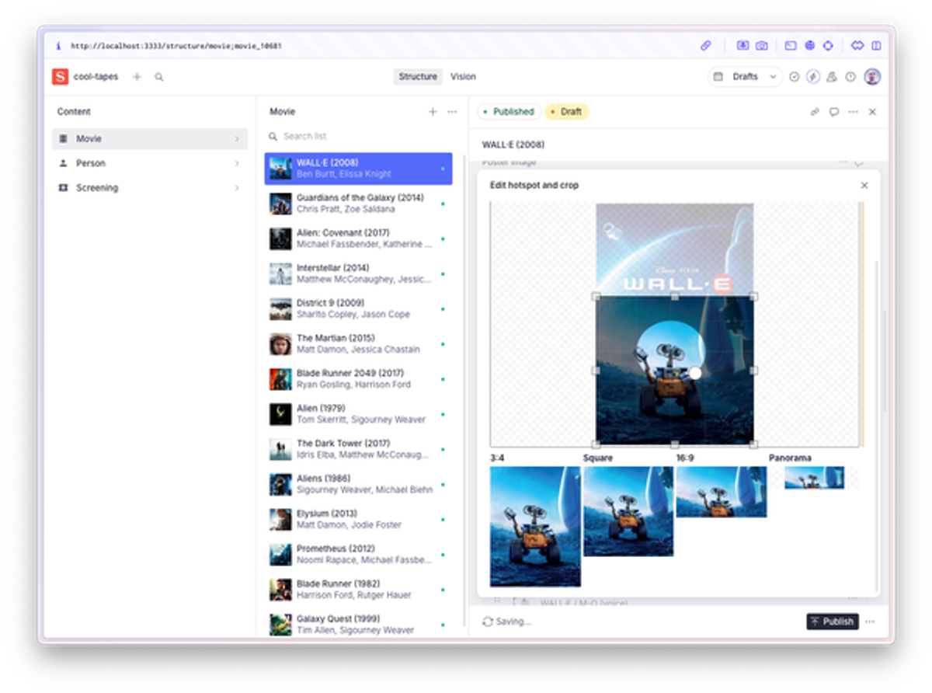The width and height of the screenshot is (932, 693).
Task: Open the three-dot menu beside Publish
Action: coord(870,622)
